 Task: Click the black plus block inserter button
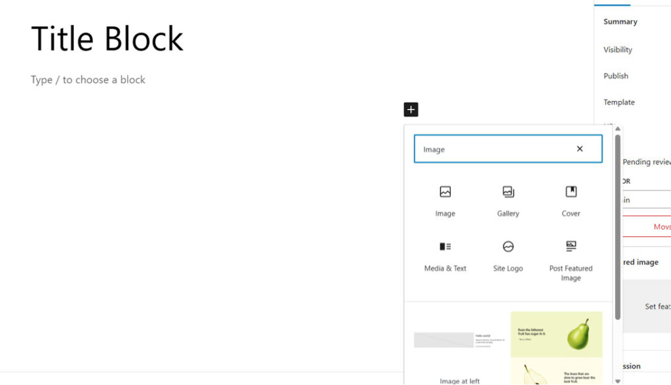coord(411,110)
